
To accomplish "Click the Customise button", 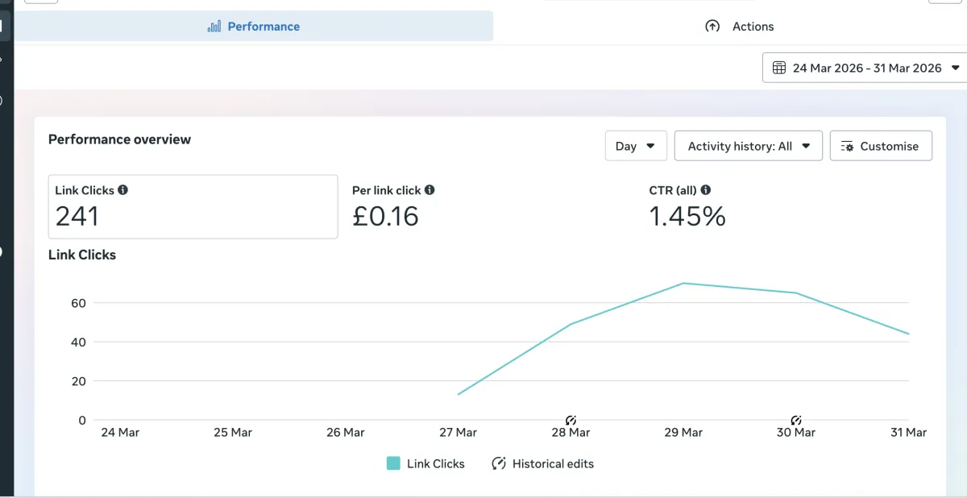I will click(881, 146).
